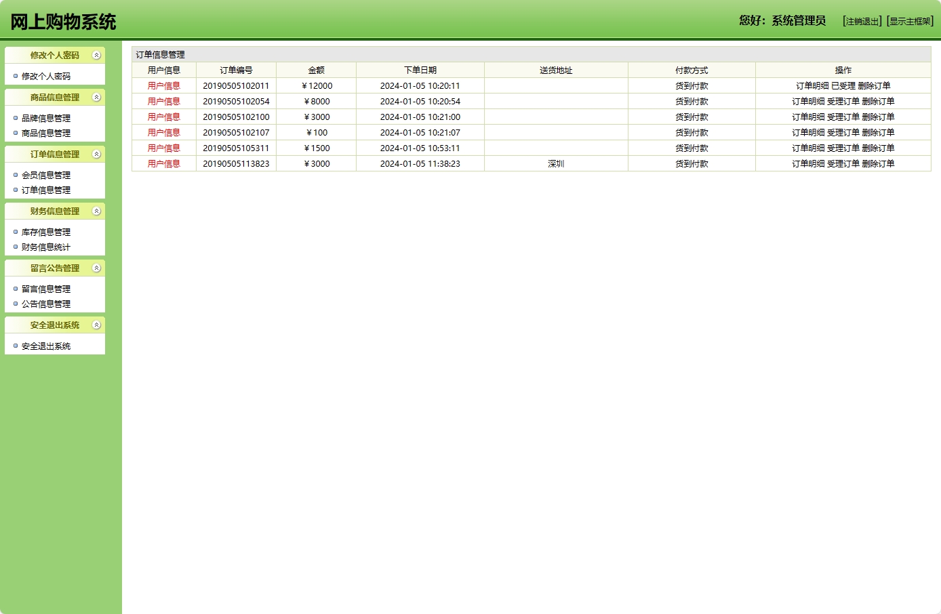Open the 品牌信息管理 menu item

(x=46, y=119)
